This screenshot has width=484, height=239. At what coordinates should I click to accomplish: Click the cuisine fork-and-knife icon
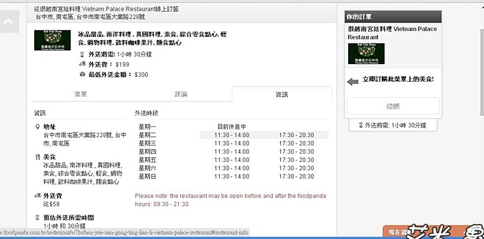point(37,157)
